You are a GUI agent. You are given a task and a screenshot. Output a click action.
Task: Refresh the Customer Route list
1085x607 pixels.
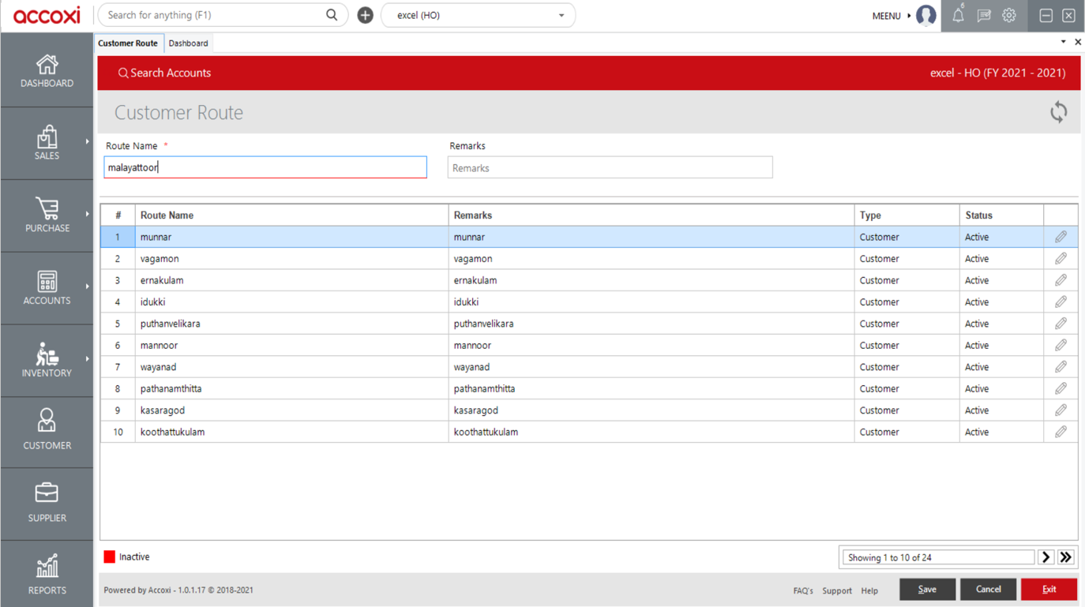[1058, 112]
